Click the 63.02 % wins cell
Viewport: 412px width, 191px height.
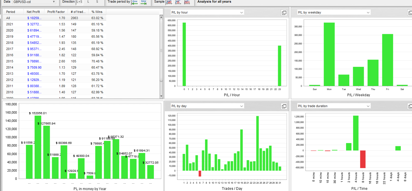click(97, 18)
